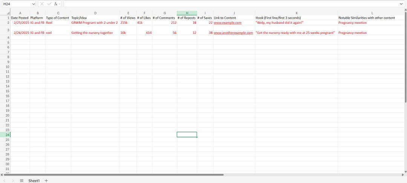407x183 pixels.
Task: Open the all sheets list icon
Action: 22,181
